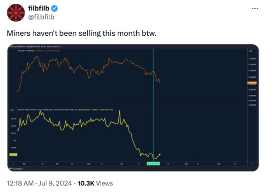This screenshot has width=273, height=193.
Task: Click the end of the orange price line
Action: click(160, 82)
